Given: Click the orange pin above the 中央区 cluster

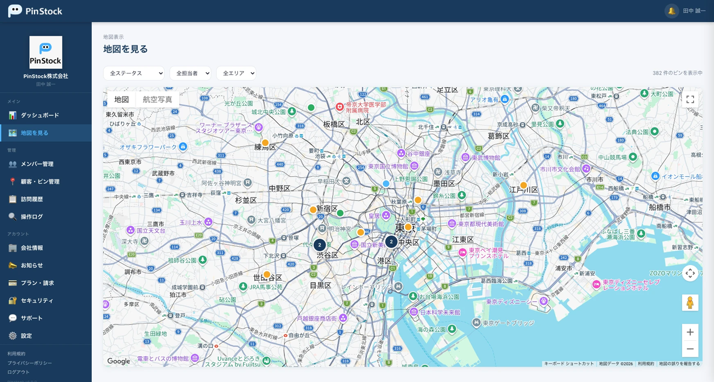Looking at the screenshot, I should point(408,227).
